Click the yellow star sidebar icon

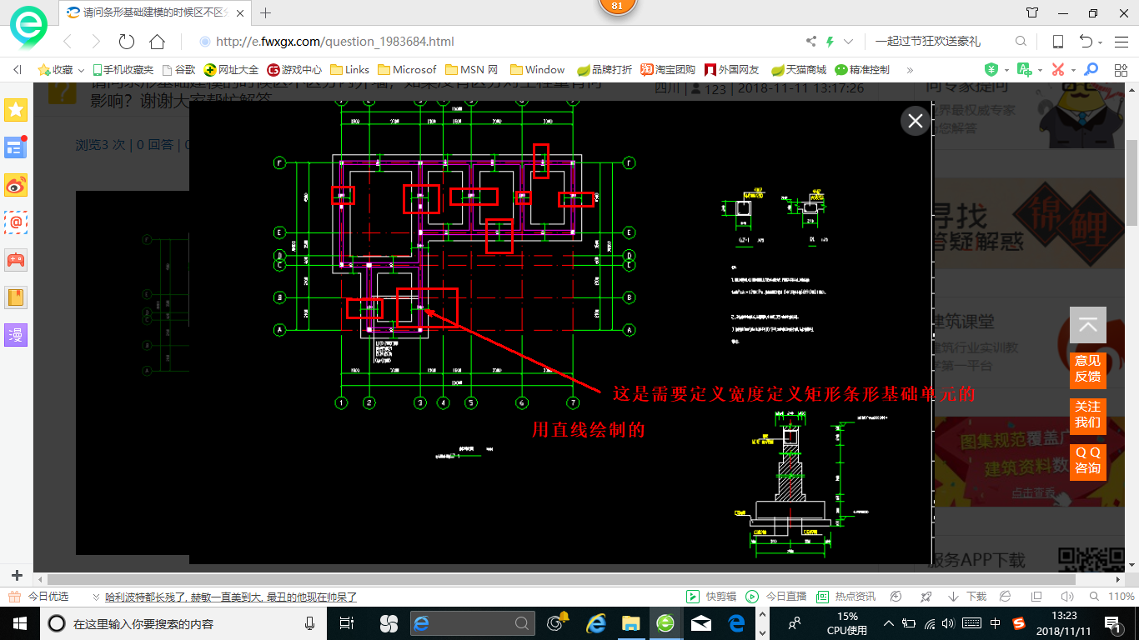pos(16,110)
